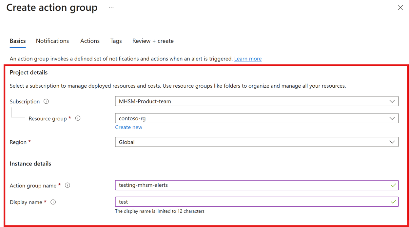Close the Create action group pane
Image resolution: width=409 pixels, height=227 pixels.
tap(400, 8)
